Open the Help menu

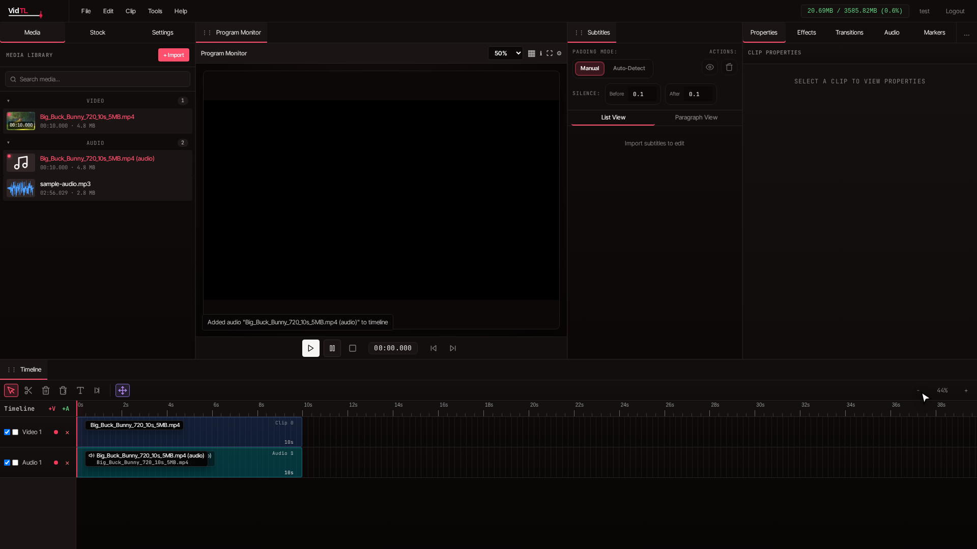click(181, 11)
